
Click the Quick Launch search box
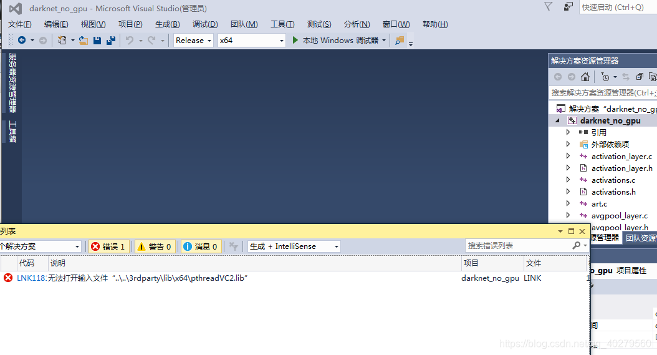(618, 7)
